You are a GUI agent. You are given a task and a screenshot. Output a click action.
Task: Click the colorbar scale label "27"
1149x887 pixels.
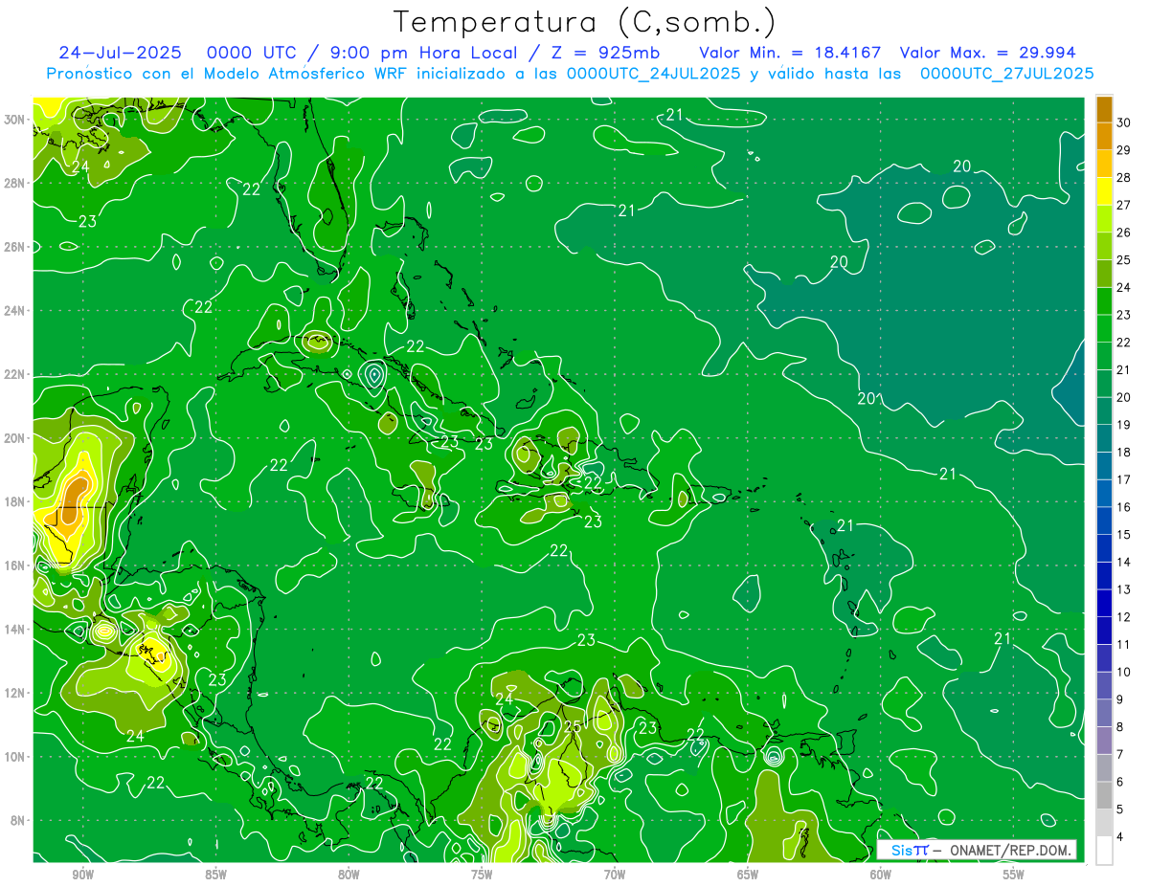tap(1124, 205)
